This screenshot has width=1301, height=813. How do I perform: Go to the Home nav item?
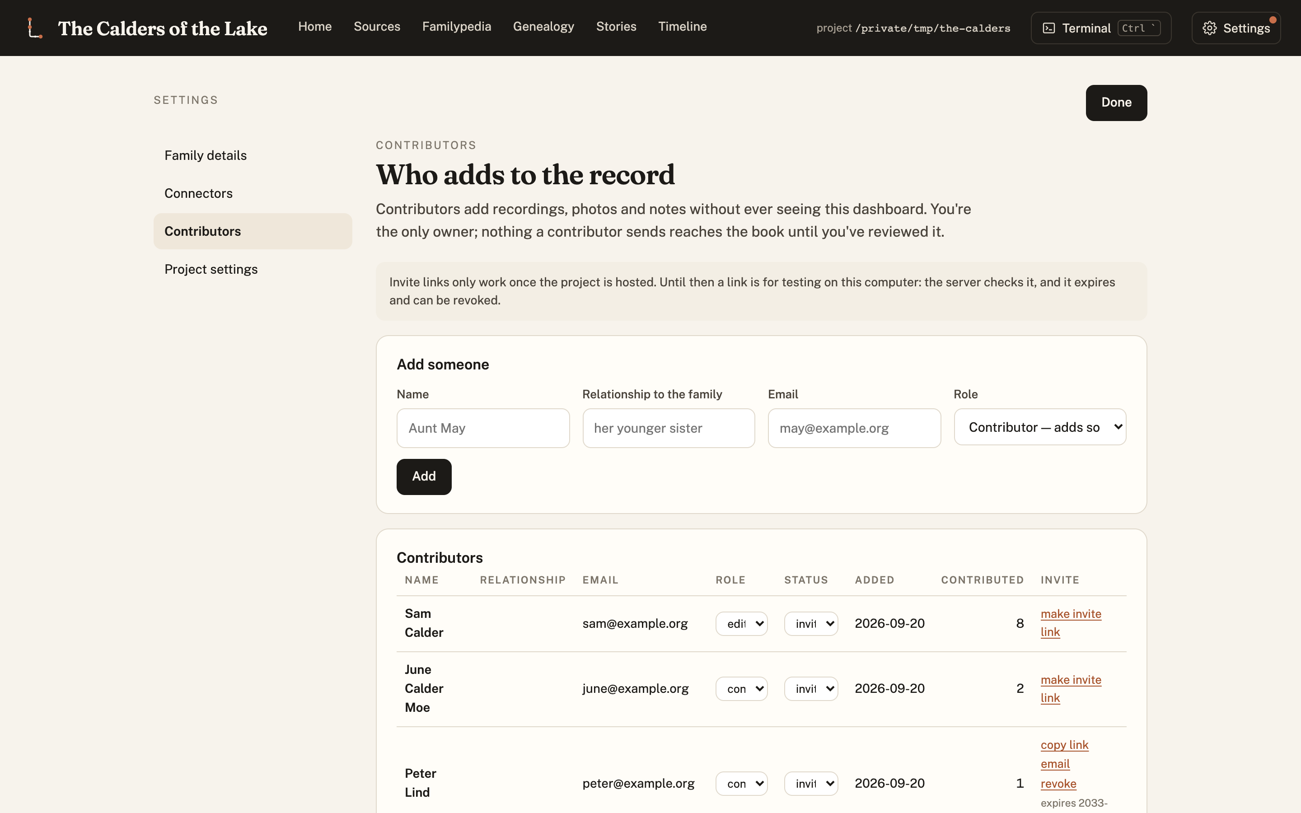point(315,26)
